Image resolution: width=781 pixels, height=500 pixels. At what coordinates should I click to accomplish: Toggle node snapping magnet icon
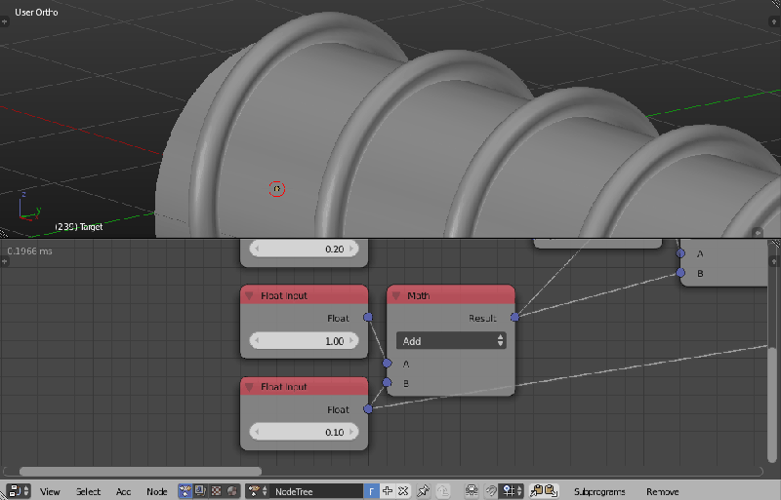[x=491, y=491]
